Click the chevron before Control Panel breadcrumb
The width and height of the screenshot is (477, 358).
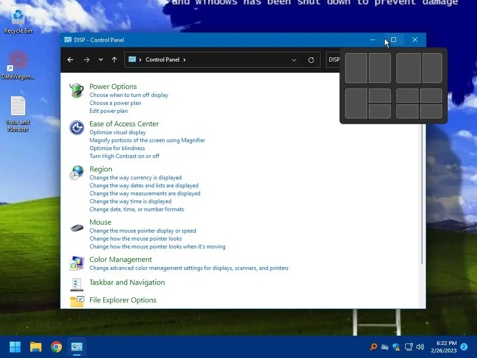pyautogui.click(x=140, y=60)
